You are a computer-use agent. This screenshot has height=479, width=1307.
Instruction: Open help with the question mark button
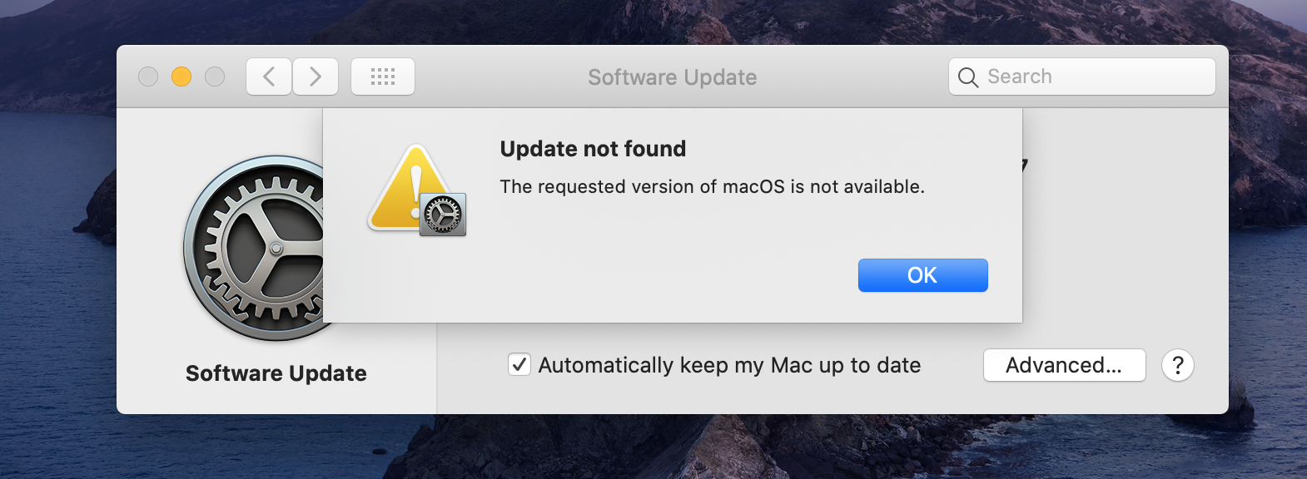click(1177, 365)
